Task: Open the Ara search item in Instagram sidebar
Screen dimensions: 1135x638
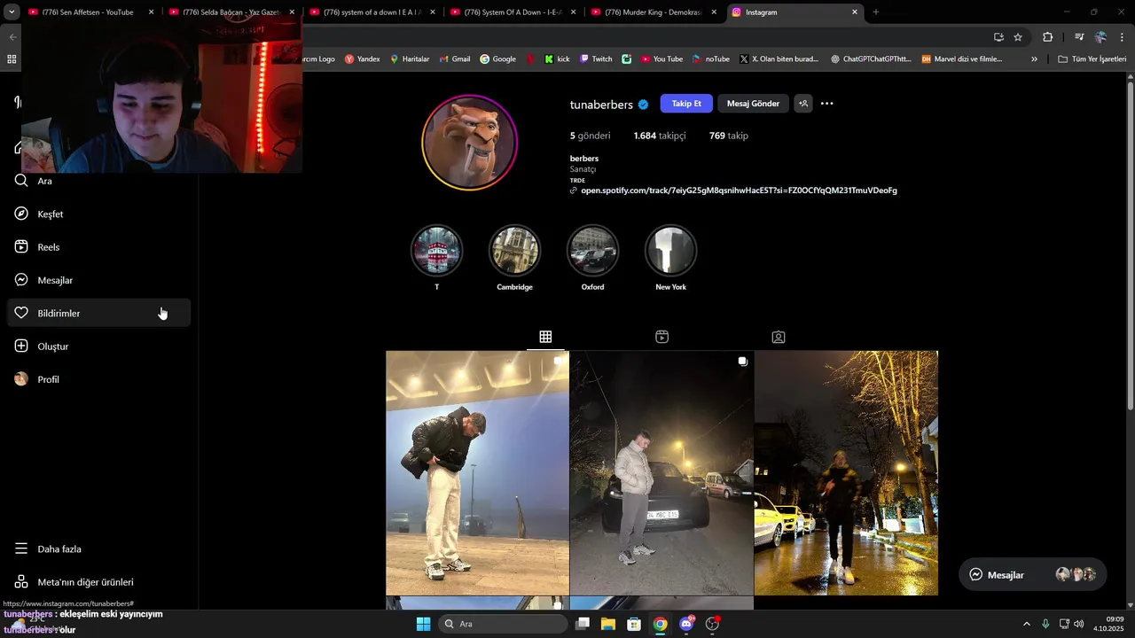Action: 99,181
